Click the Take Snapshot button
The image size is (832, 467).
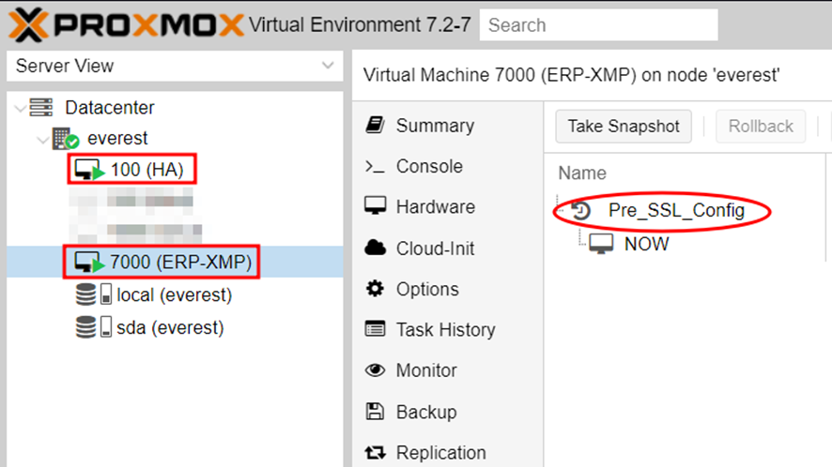click(x=624, y=127)
